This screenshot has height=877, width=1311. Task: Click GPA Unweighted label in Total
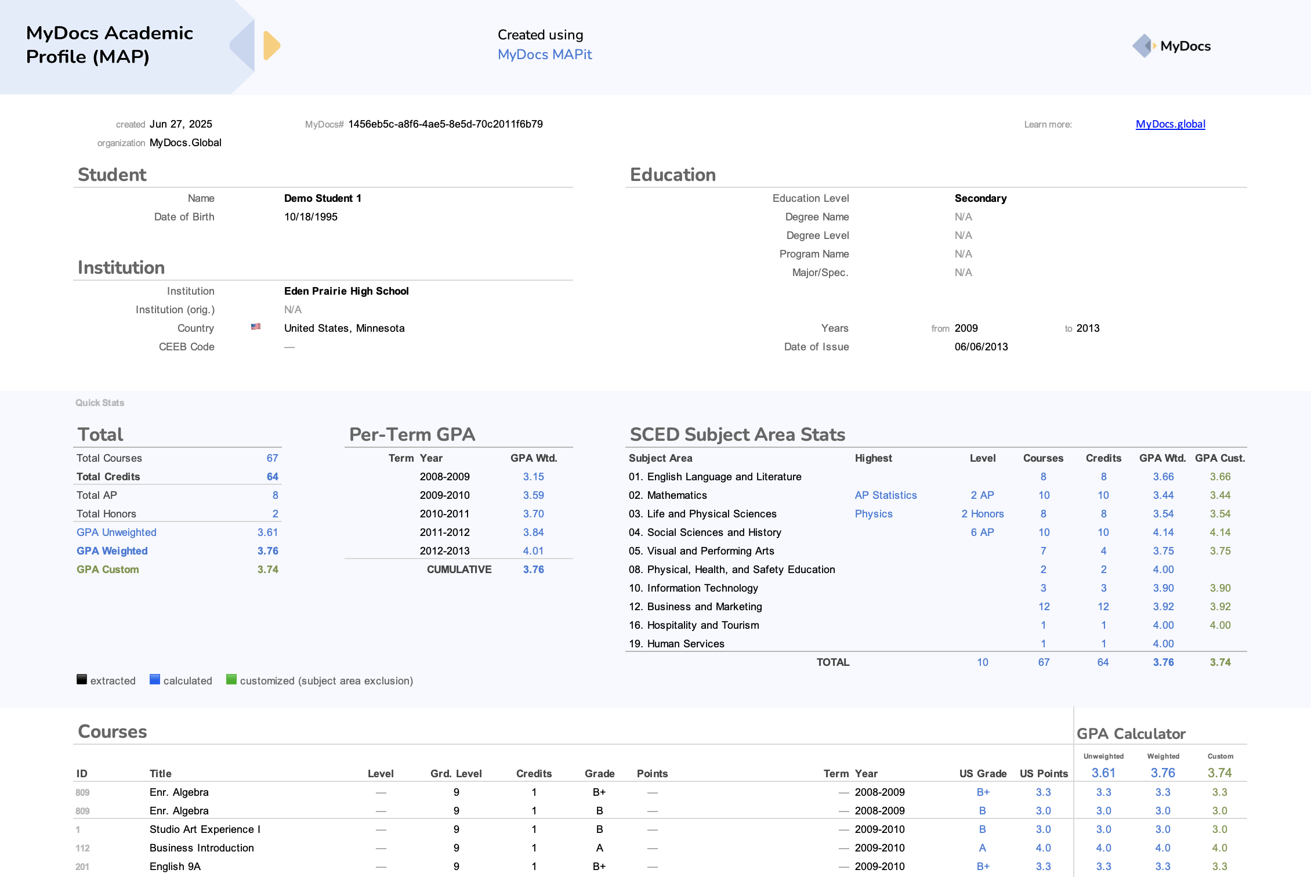116,532
